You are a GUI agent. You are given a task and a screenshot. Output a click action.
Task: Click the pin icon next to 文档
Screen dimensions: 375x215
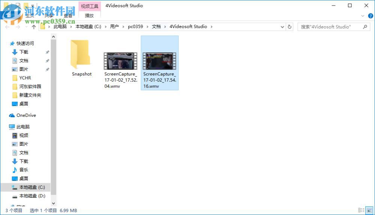tap(47, 61)
